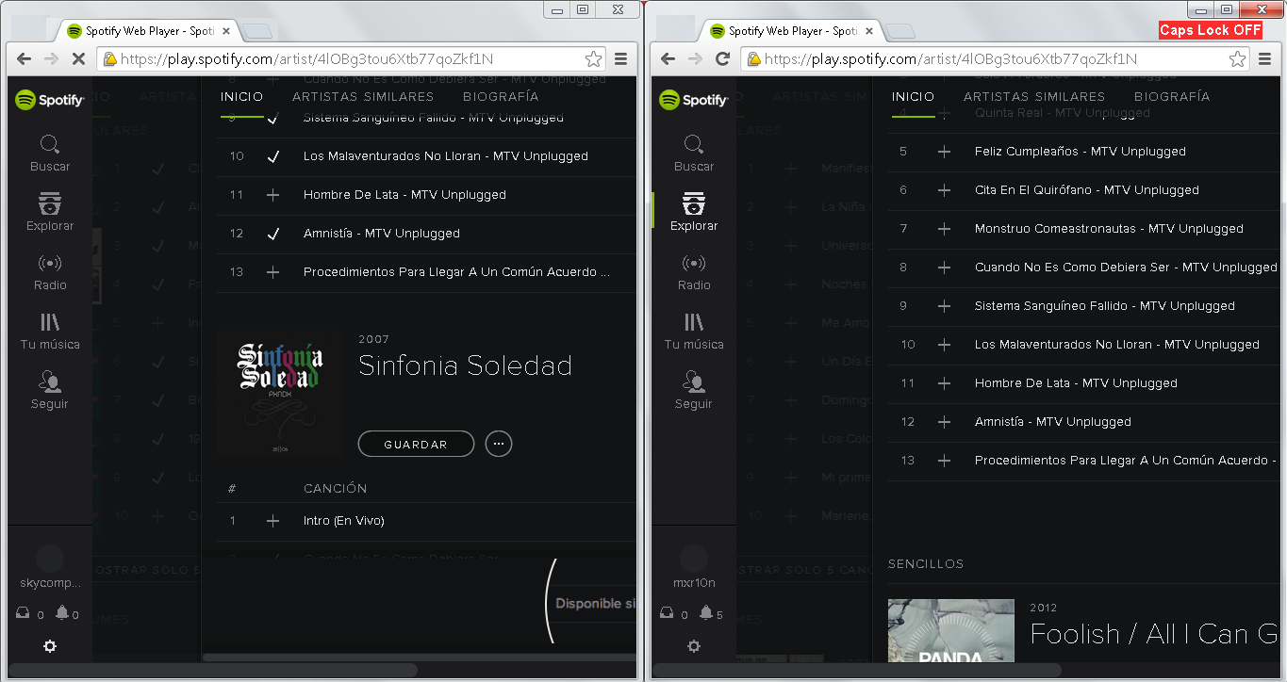
Task: Open Radio in left window sidebar
Action: 50,272
